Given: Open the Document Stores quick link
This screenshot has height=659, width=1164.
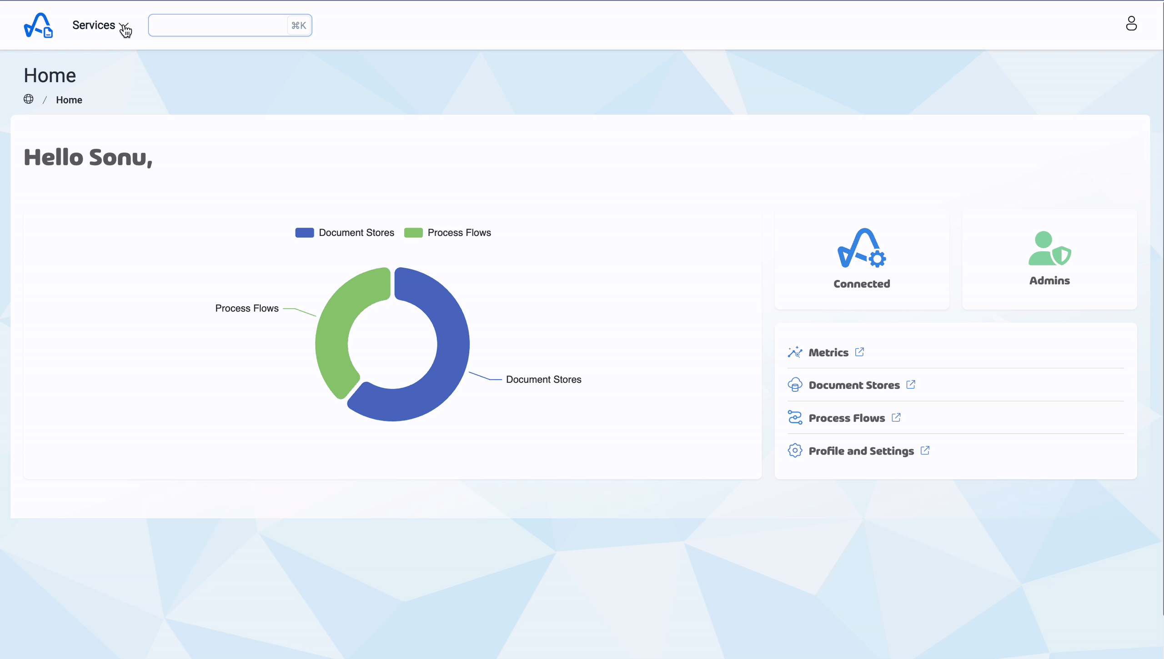Looking at the screenshot, I should [x=854, y=385].
